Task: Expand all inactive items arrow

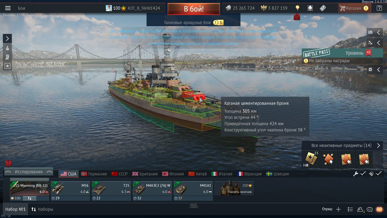Action: coord(378,146)
